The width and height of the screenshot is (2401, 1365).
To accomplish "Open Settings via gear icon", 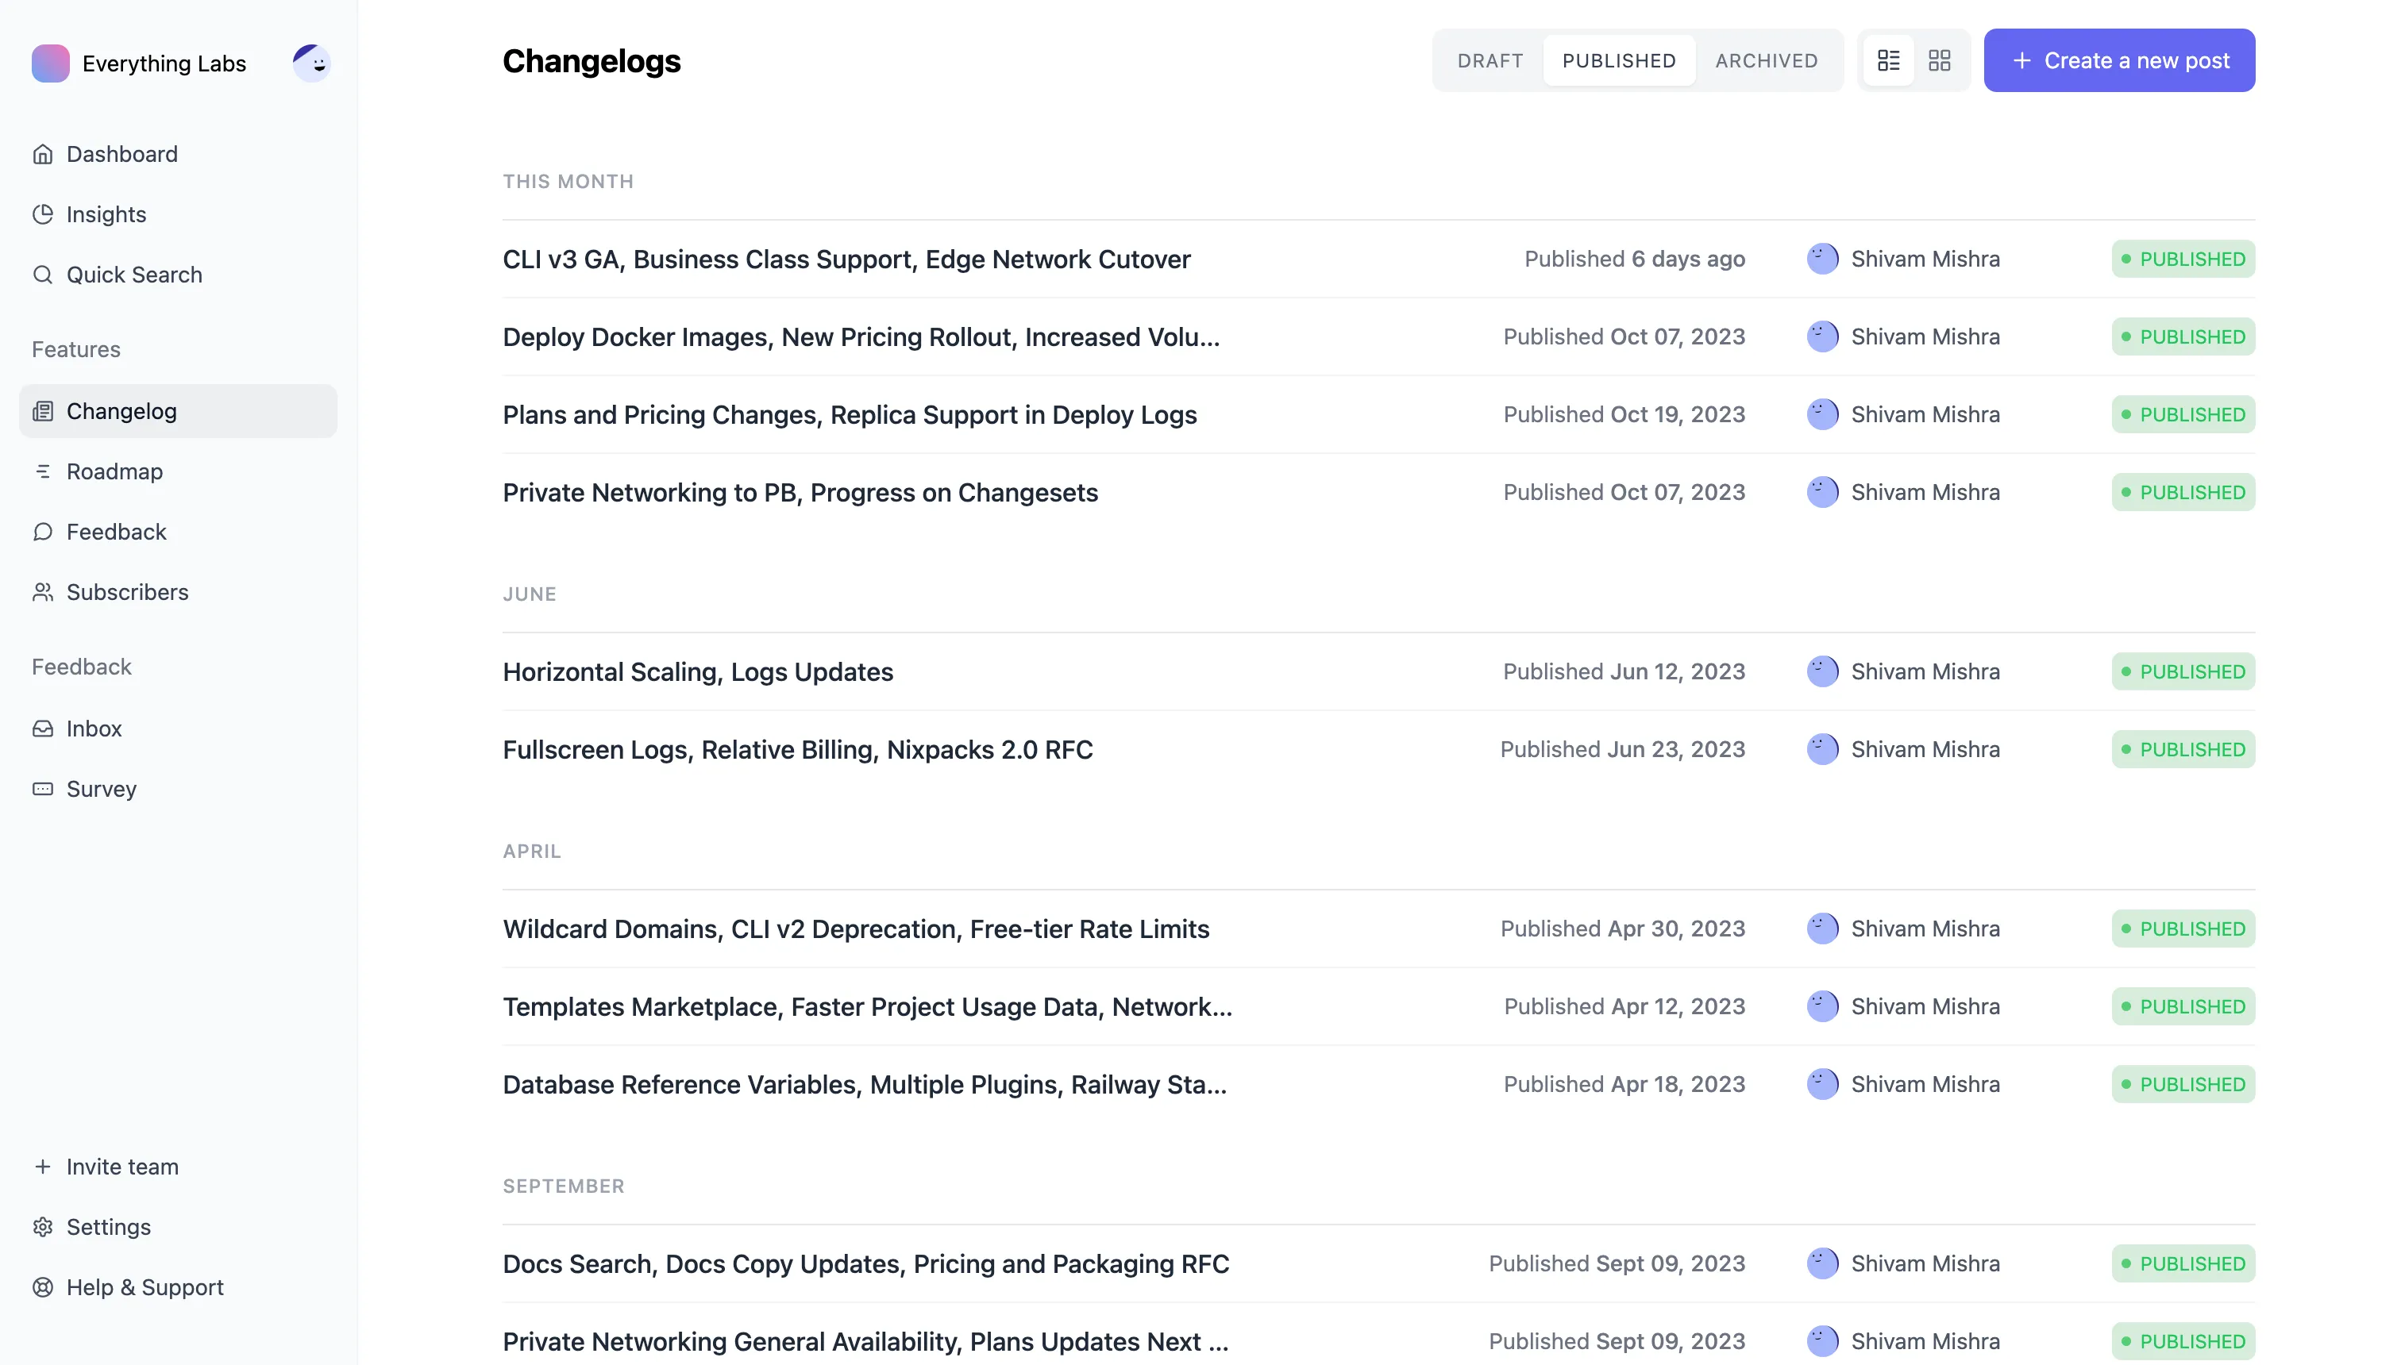I will tap(42, 1227).
